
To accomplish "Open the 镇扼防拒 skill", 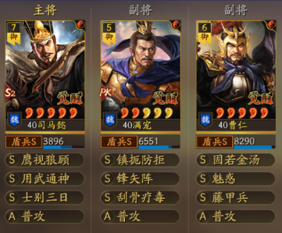I will (x=140, y=160).
